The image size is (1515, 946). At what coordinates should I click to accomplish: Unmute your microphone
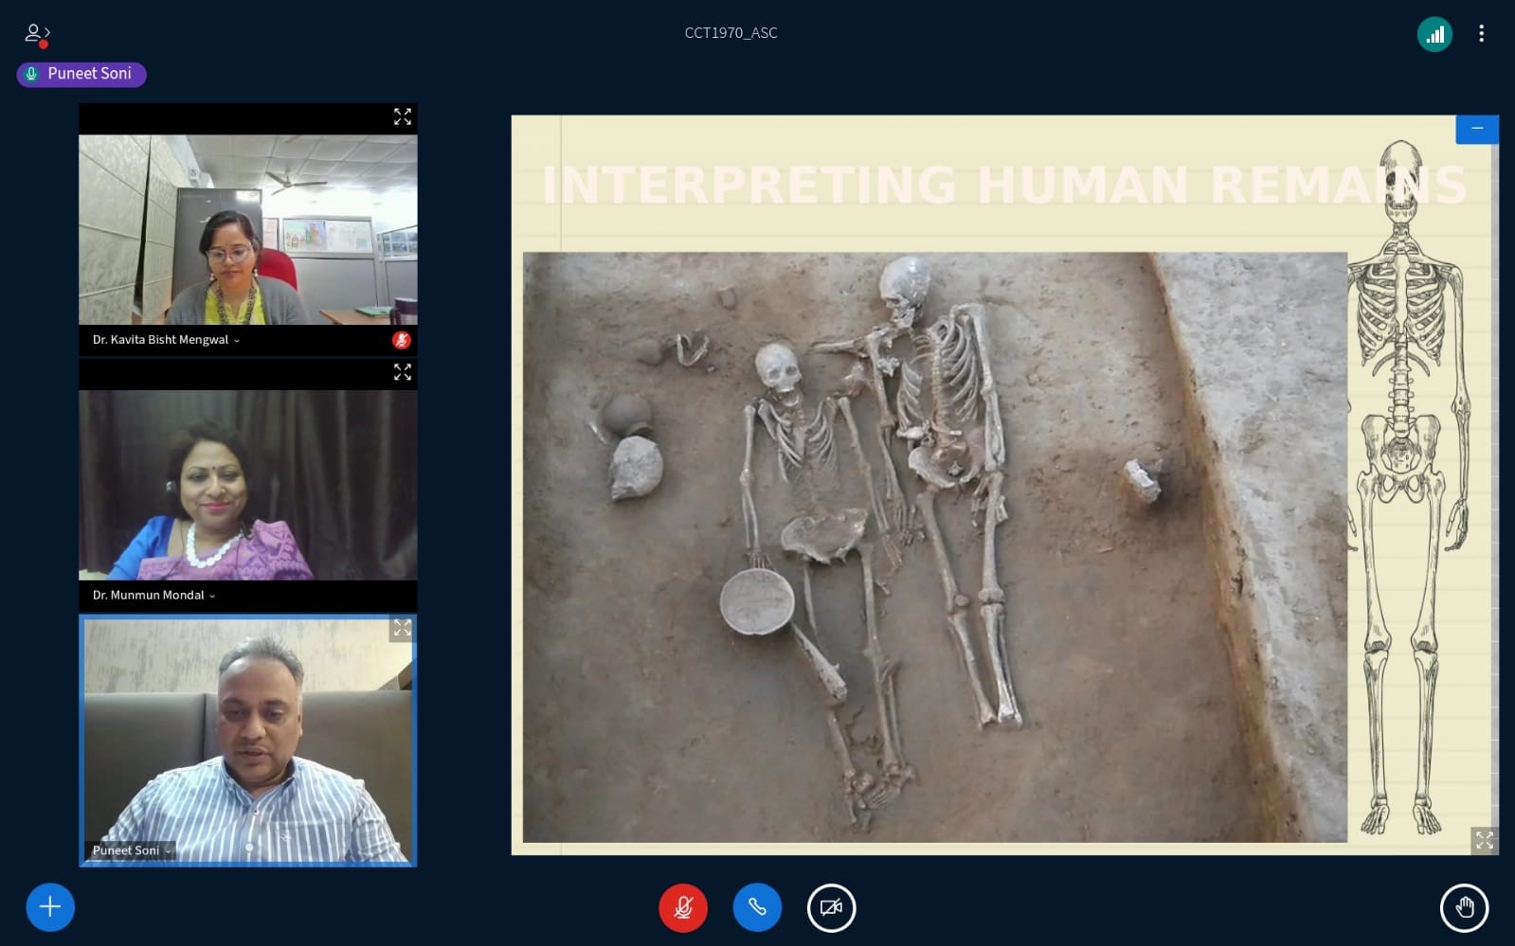[x=683, y=907]
